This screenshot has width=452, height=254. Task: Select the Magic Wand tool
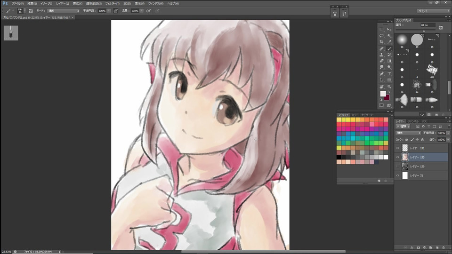pyautogui.click(x=389, y=36)
